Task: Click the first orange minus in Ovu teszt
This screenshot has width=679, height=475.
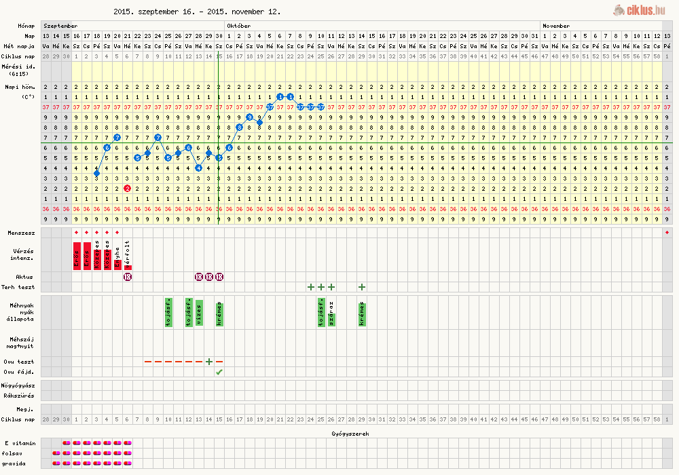Action: coord(148,361)
